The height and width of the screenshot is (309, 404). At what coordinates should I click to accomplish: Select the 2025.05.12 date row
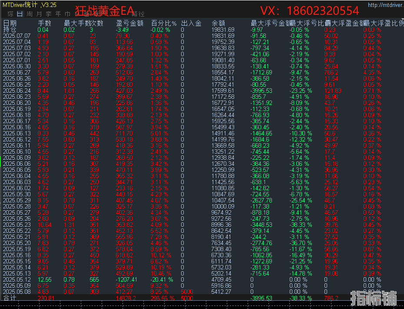(x=17, y=279)
